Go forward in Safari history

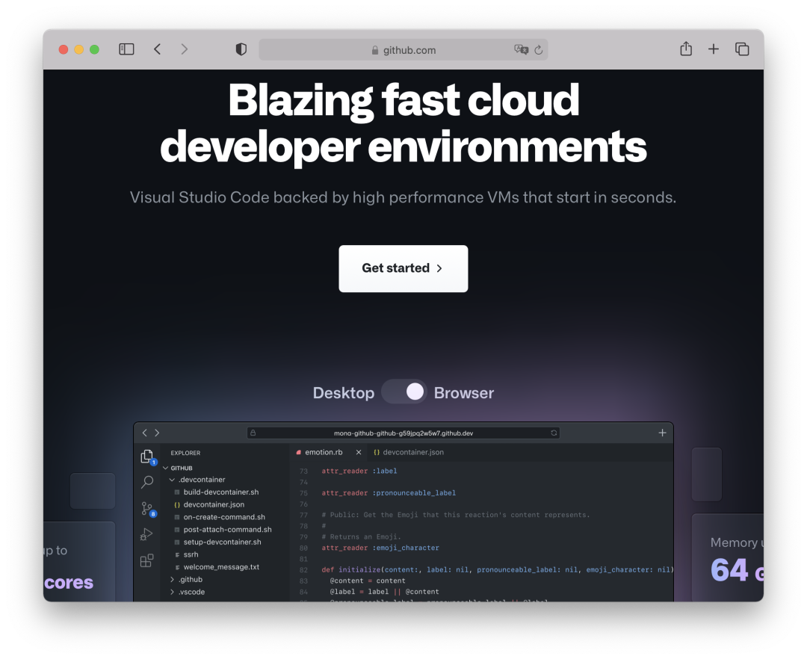pos(185,49)
